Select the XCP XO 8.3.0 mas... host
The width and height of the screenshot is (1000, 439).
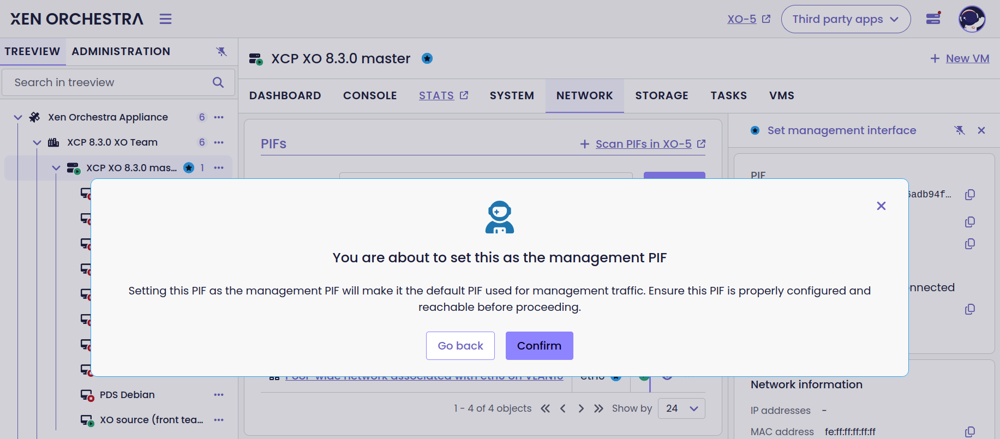coord(131,168)
